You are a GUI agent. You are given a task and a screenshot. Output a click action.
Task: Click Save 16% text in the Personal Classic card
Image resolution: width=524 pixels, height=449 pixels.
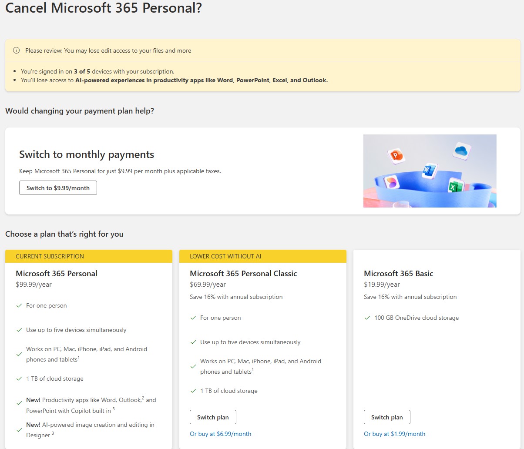(236, 297)
